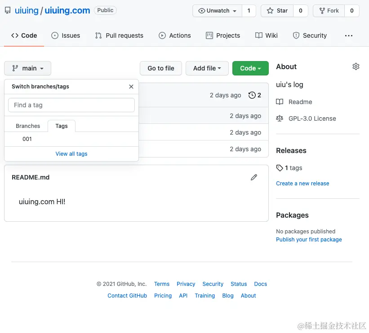Open the footer Terms link
Image resolution: width=369 pixels, height=333 pixels.
pos(162,284)
